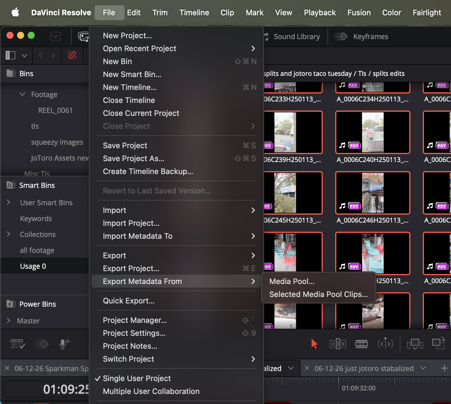Close the 06-12-26 Sparkman timeline tab

tap(7, 368)
